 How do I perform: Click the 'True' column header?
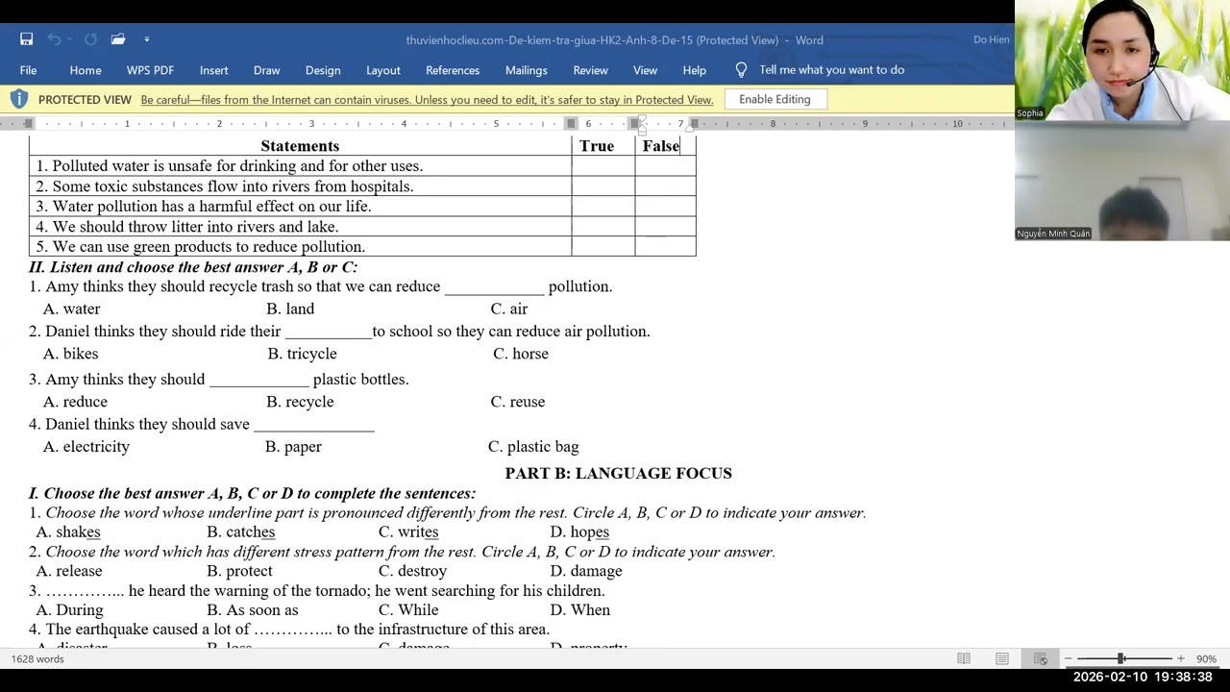[x=597, y=146]
